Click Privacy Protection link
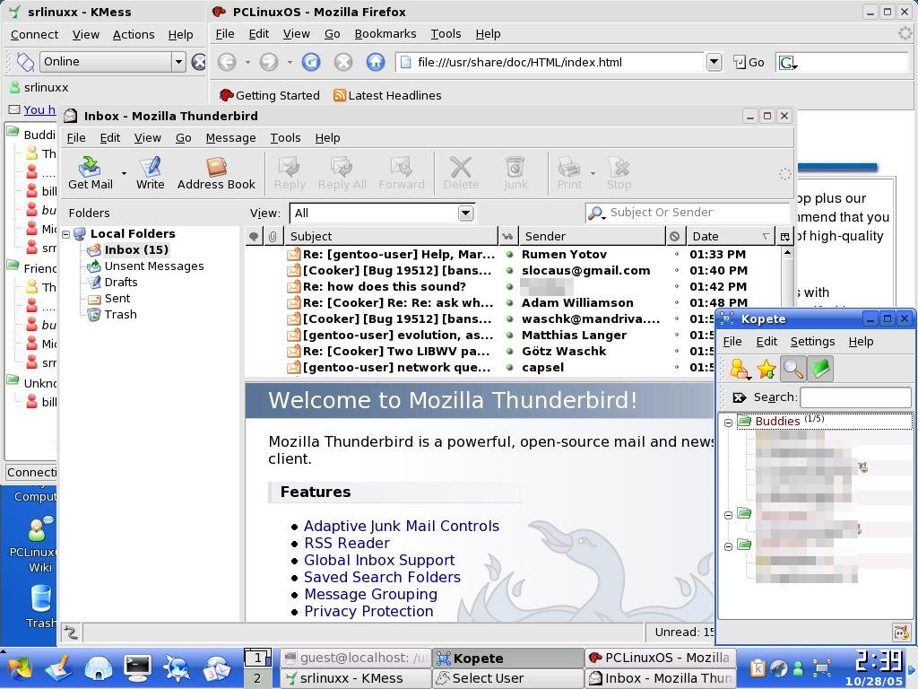This screenshot has height=689, width=918. pos(368,611)
